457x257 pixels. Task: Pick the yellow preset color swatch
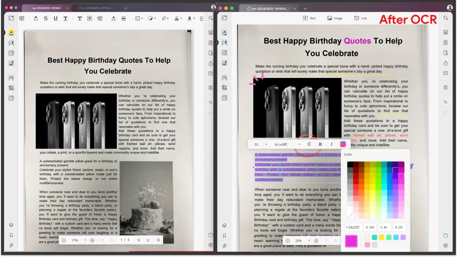[x=382, y=237]
